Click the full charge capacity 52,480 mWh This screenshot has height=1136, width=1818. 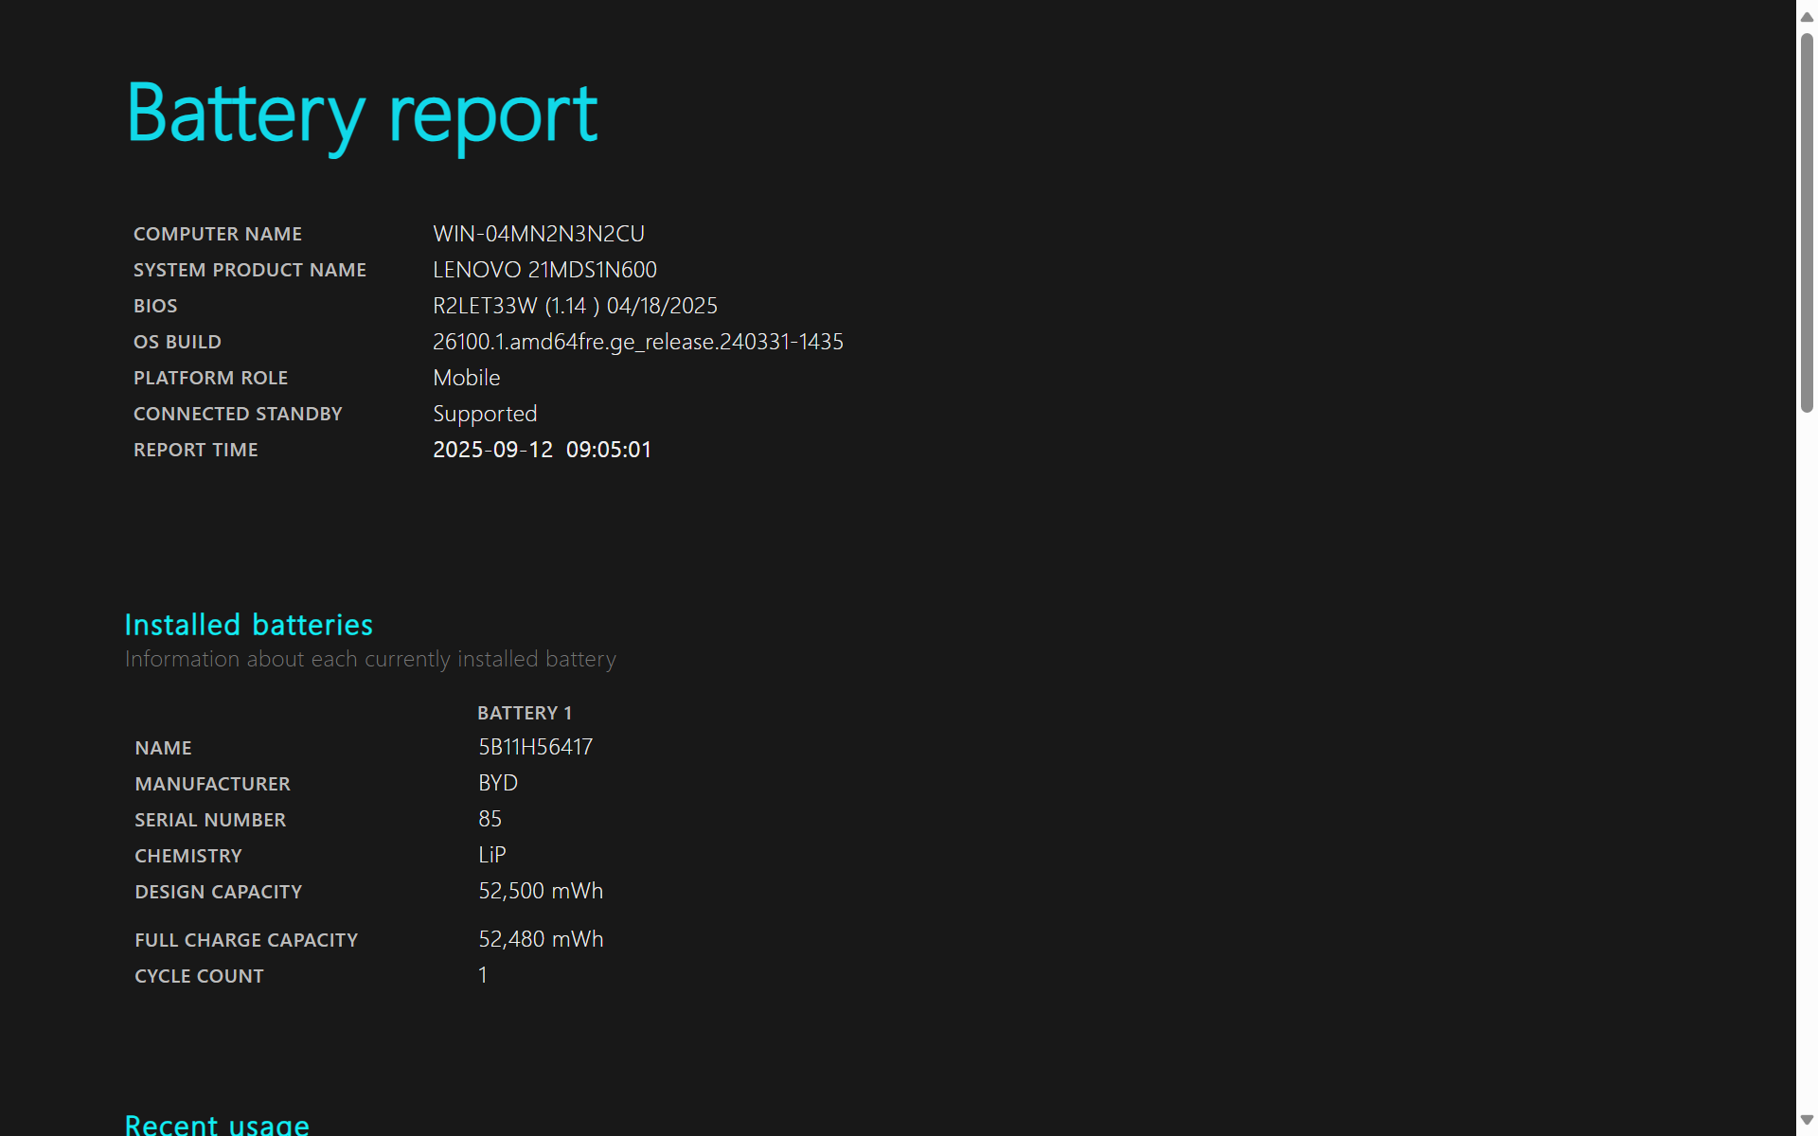540,939
